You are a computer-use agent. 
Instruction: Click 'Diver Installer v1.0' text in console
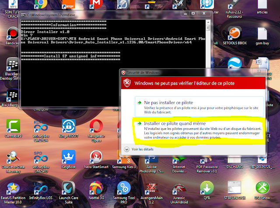click(x=45, y=32)
